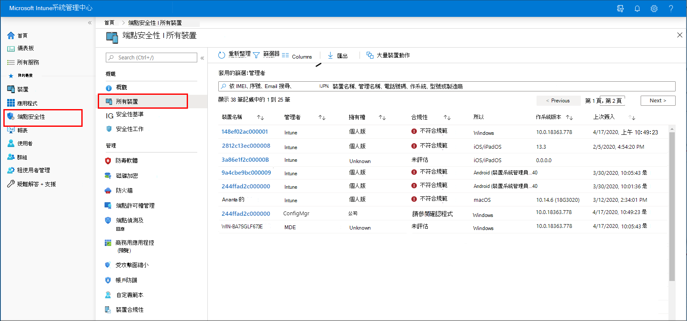This screenshot has width=687, height=321.
Task: Click the 使用者 user icon
Action: (11, 144)
